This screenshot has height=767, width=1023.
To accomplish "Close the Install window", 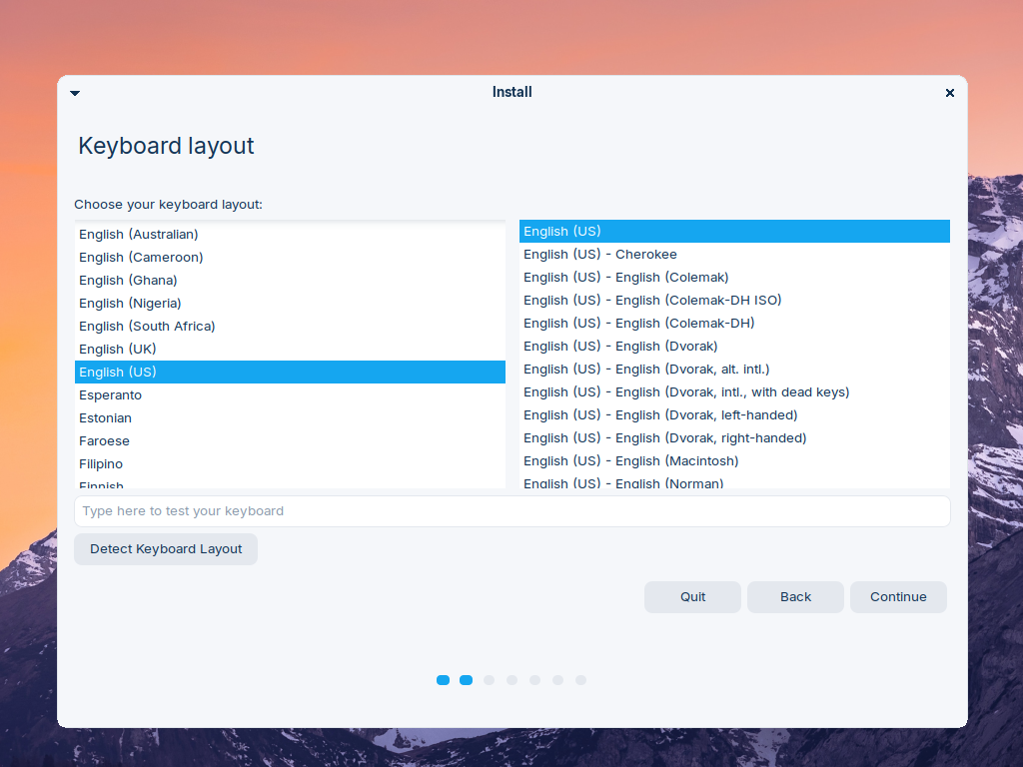I will (x=950, y=93).
